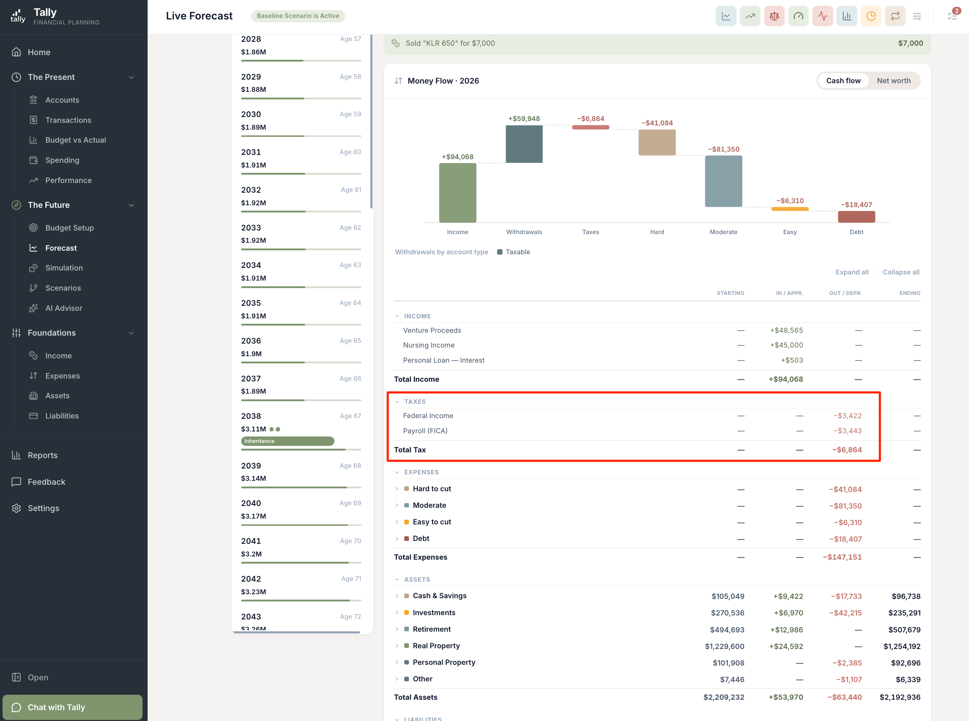Collapse the TAXES section chevron
The height and width of the screenshot is (721, 969).
[397, 402]
